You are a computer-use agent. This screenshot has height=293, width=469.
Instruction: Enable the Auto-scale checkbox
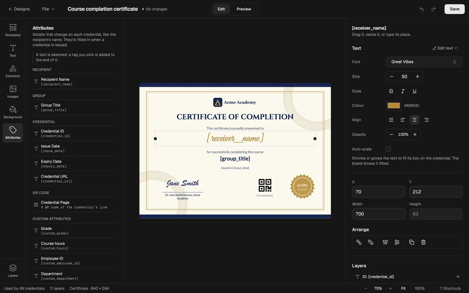(388, 149)
